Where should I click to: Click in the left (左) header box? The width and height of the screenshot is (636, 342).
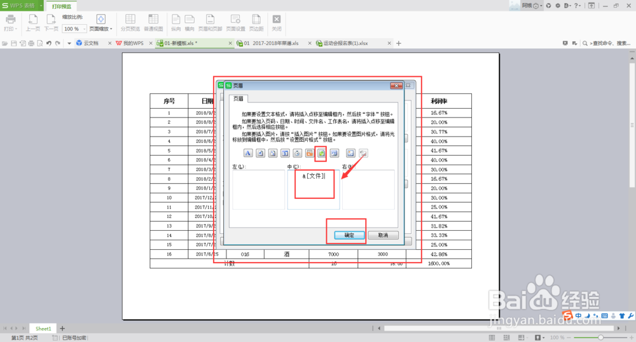258,189
